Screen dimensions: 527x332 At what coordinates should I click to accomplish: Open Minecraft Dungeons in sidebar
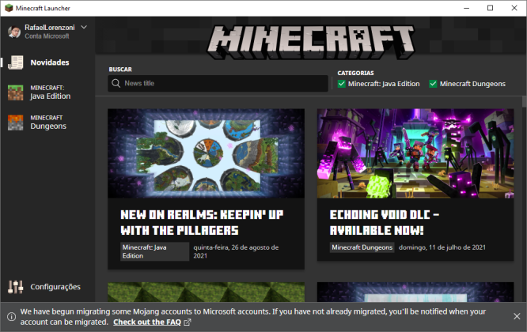point(48,123)
